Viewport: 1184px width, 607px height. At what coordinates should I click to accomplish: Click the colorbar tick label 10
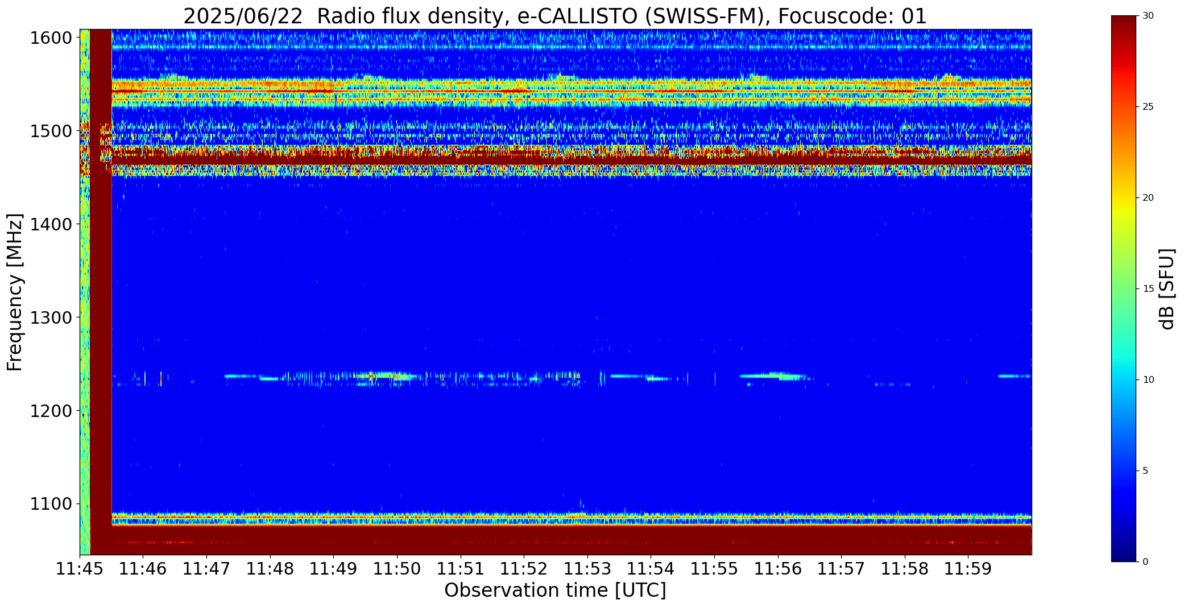click(x=1148, y=380)
